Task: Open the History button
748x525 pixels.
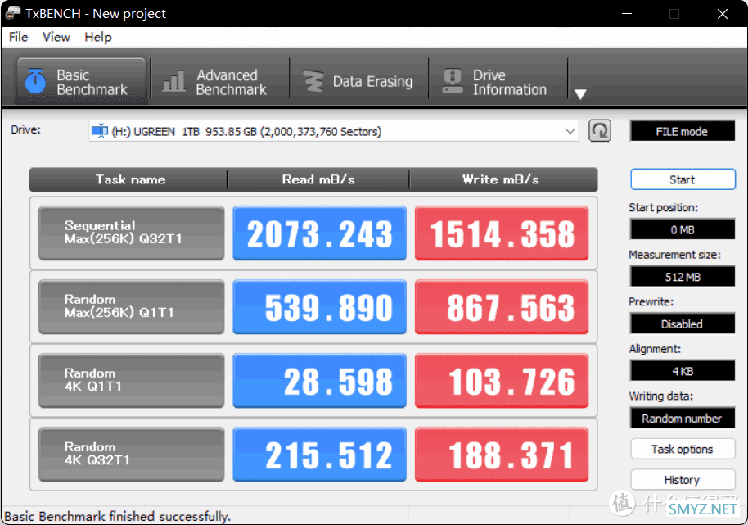Action: click(x=683, y=480)
